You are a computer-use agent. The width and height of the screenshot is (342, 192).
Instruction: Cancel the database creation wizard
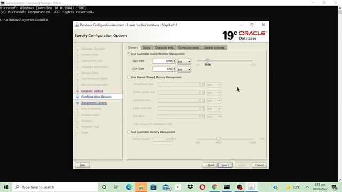coord(259,165)
